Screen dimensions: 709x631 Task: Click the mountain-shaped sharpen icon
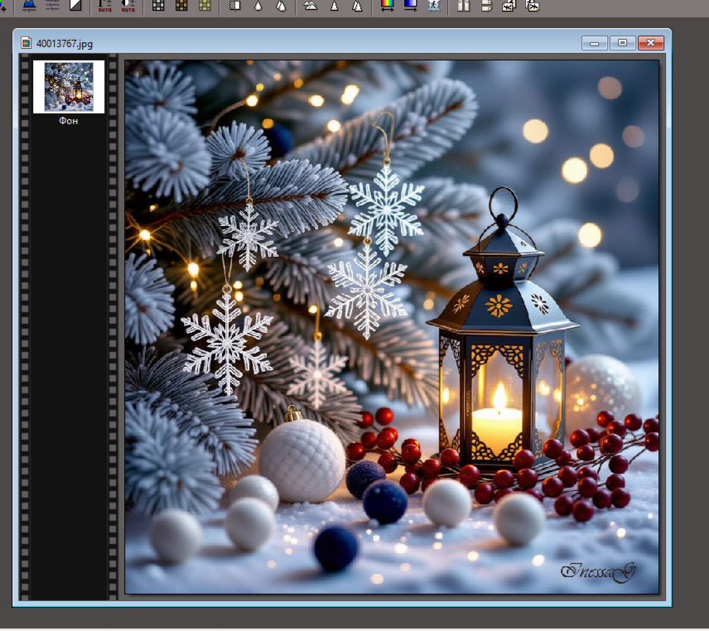[x=311, y=5]
